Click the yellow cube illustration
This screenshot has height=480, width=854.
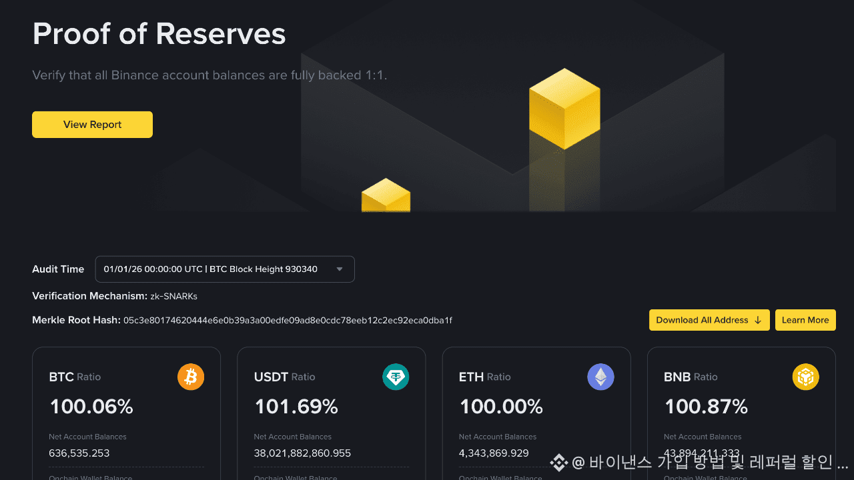tap(564, 107)
